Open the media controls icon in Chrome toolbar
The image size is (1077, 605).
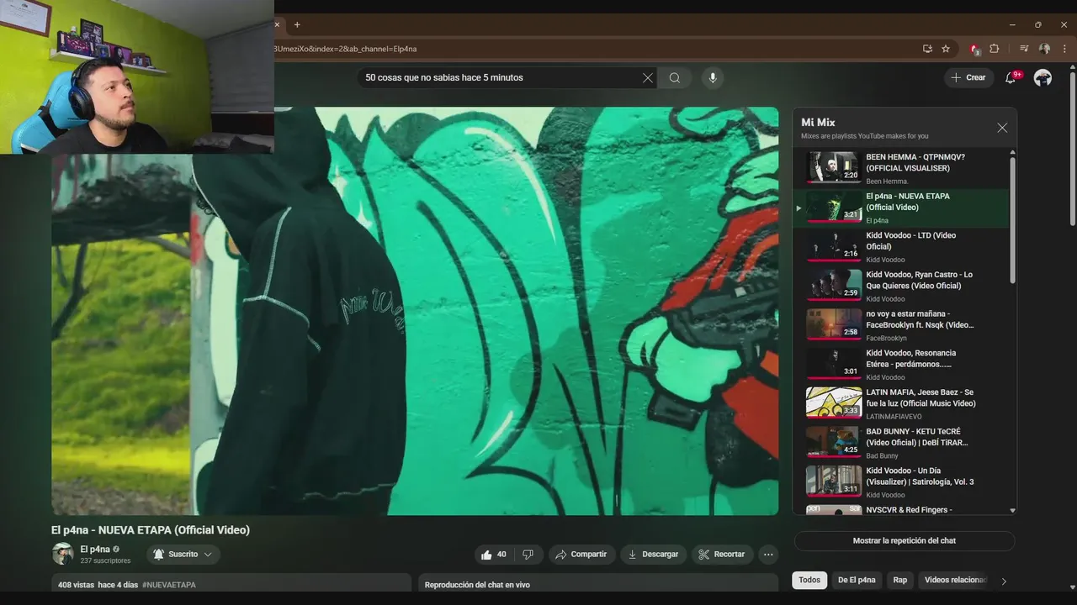(x=1024, y=49)
